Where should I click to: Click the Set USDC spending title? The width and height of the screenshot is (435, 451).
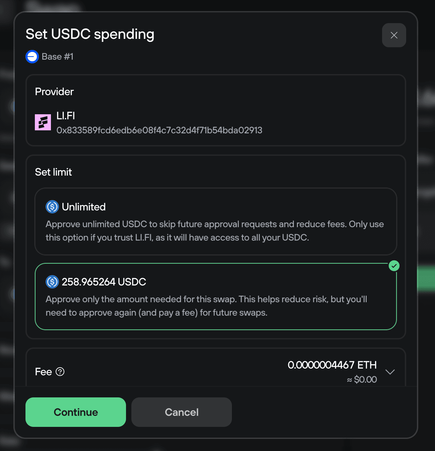click(x=90, y=34)
